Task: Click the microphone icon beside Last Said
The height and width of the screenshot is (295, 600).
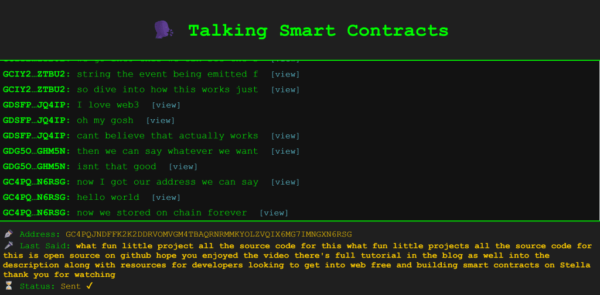Action: click(x=8, y=246)
